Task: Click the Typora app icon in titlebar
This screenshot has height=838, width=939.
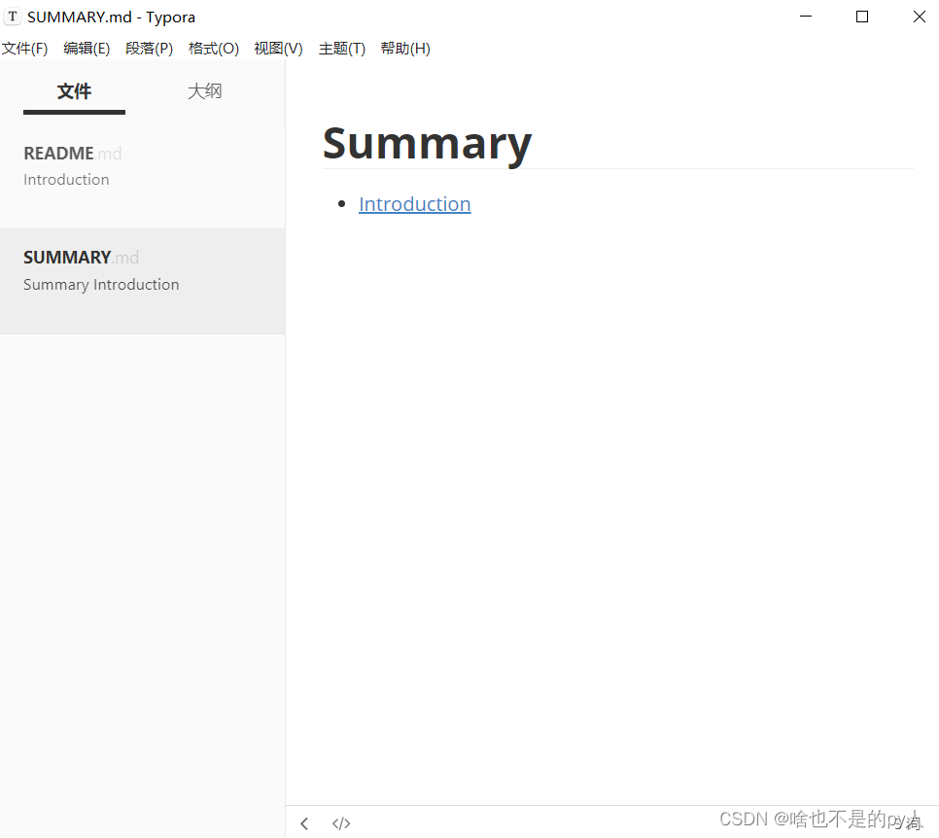Action: click(13, 16)
